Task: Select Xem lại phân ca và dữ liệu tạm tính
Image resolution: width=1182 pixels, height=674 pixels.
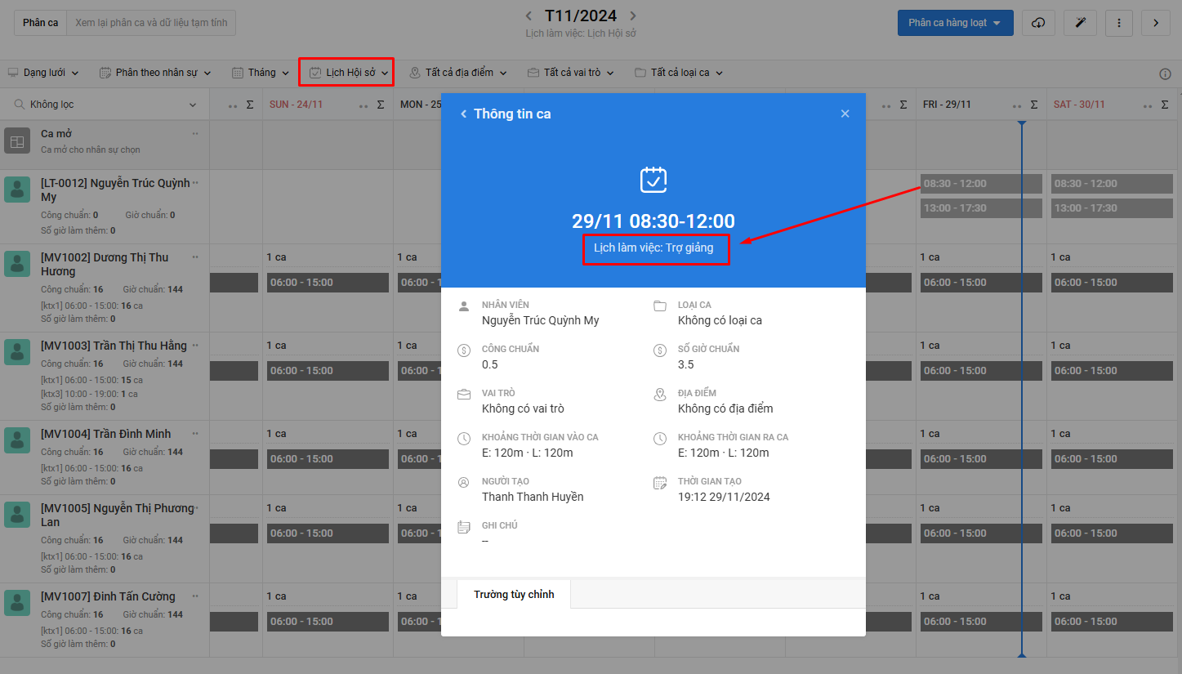Action: [x=151, y=23]
